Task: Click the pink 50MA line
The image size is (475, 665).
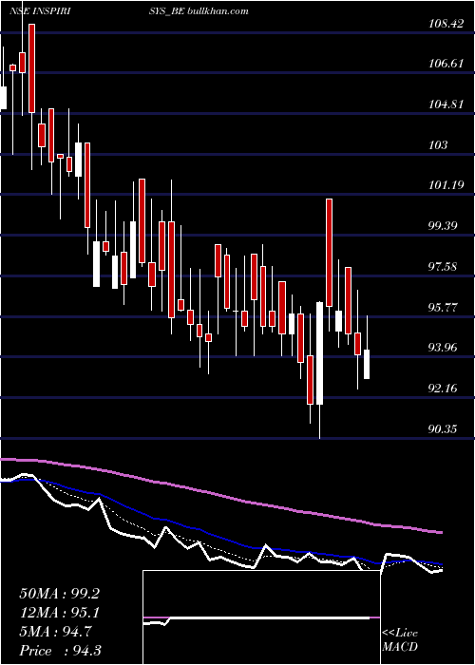Action: (x=220, y=496)
